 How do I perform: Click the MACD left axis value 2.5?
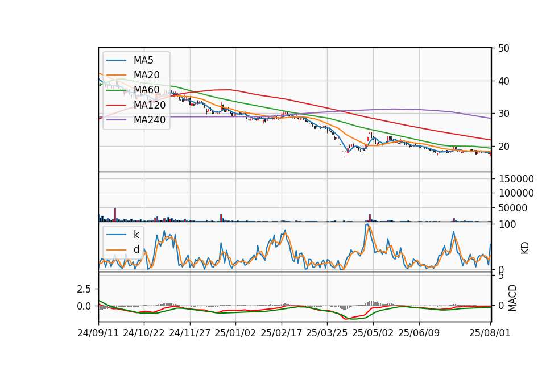click(x=84, y=289)
